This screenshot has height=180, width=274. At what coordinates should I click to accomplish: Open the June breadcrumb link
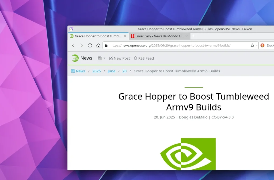111,71
